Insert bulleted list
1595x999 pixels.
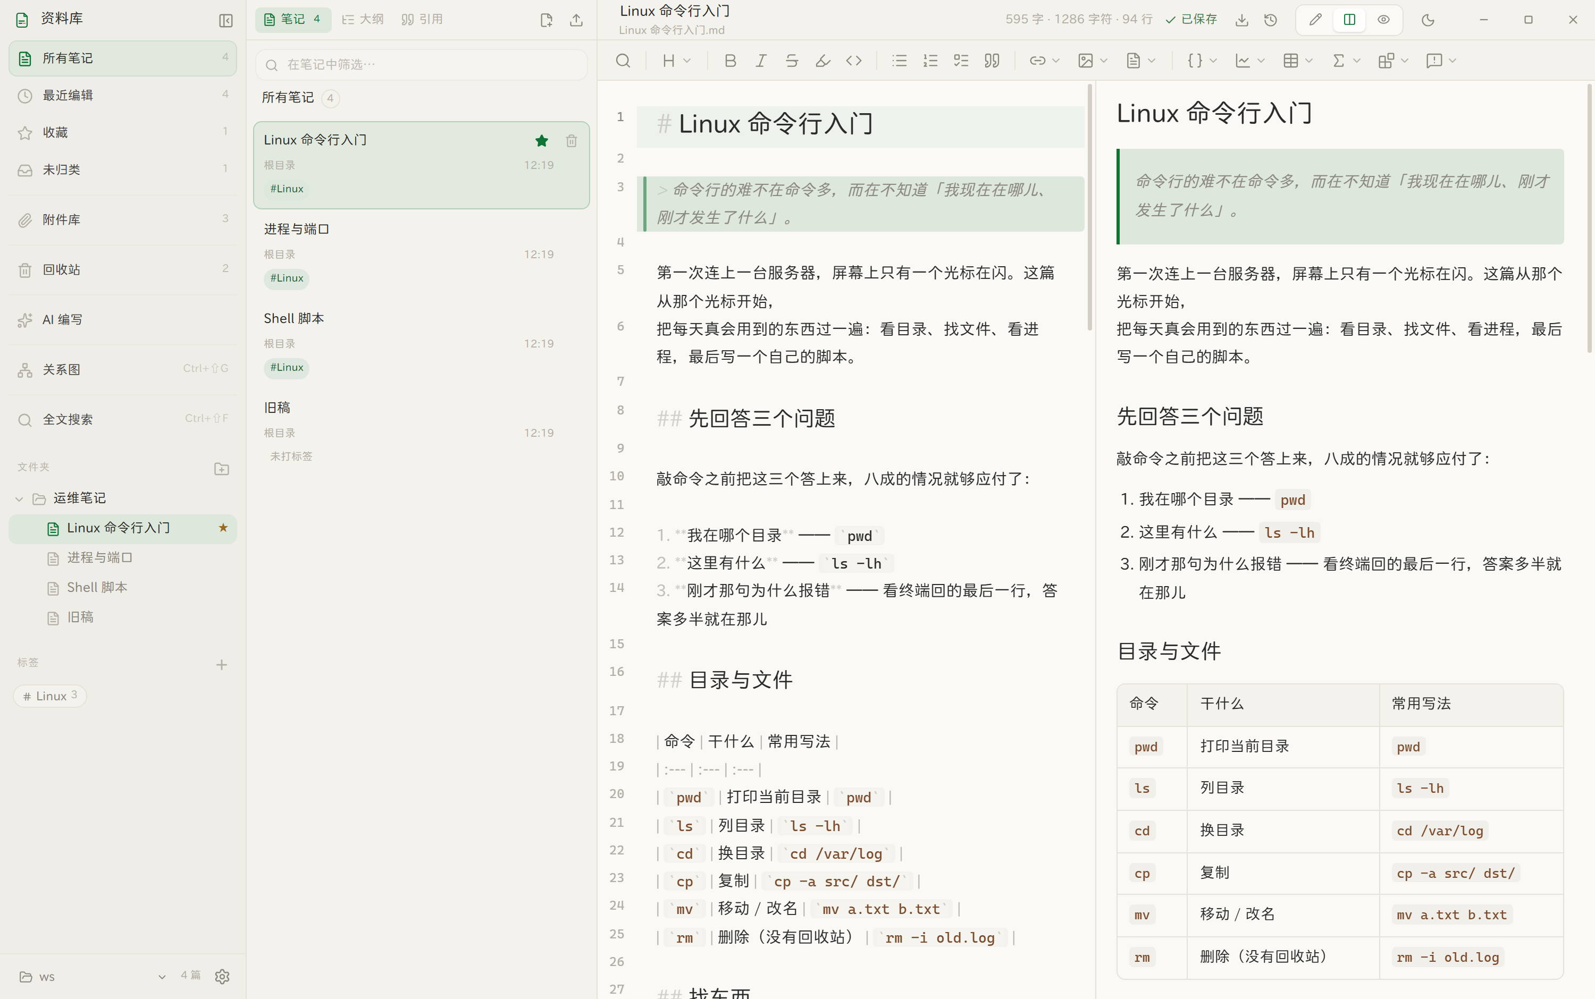(x=900, y=61)
